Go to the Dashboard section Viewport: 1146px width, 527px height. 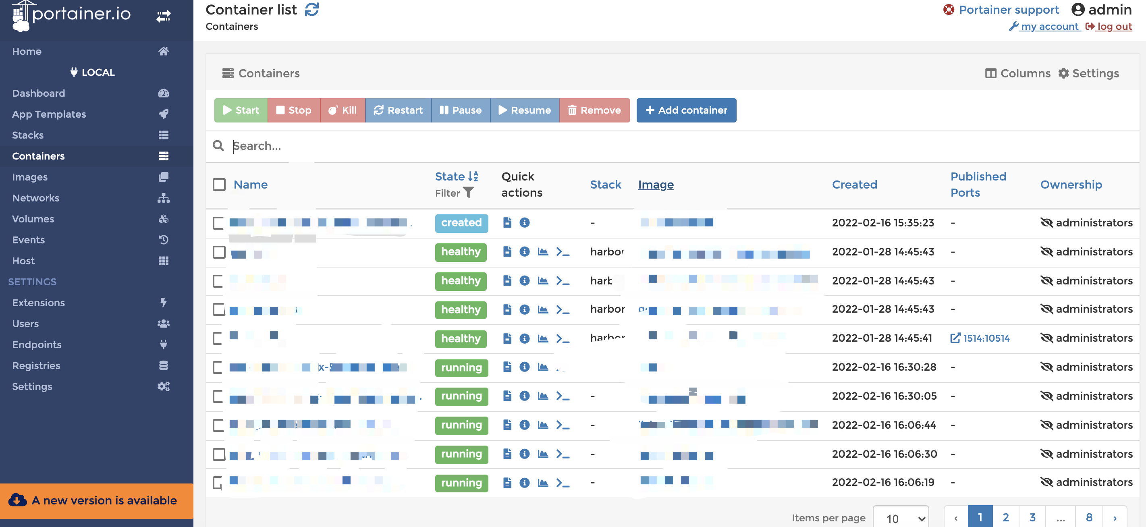(39, 93)
